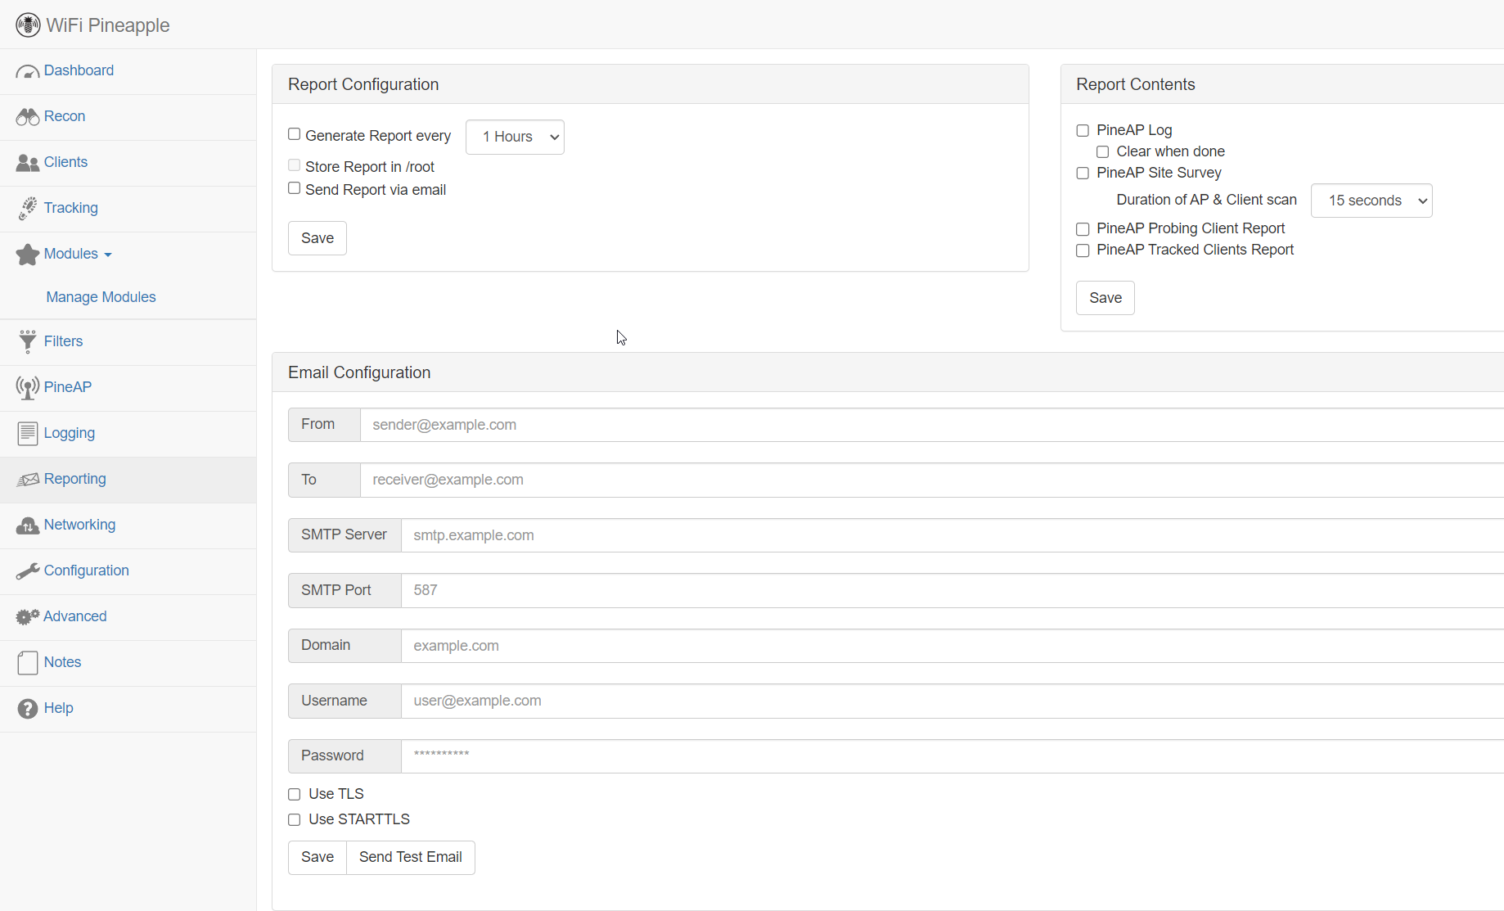The image size is (1504, 911).
Task: Click the Networking cloud icon
Action: (x=27, y=525)
